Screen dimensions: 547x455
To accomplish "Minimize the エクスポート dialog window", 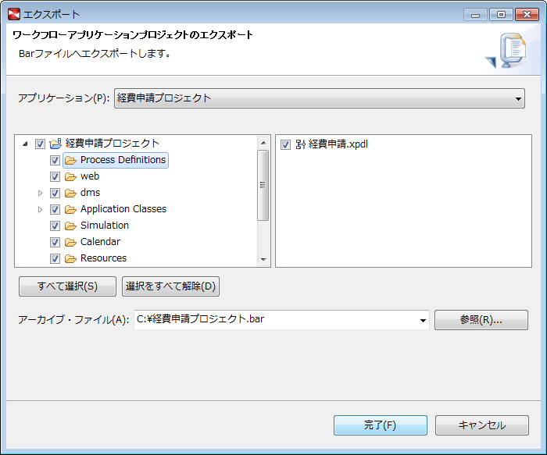I will pos(475,15).
